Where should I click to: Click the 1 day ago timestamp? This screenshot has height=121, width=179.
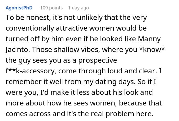click(x=79, y=8)
